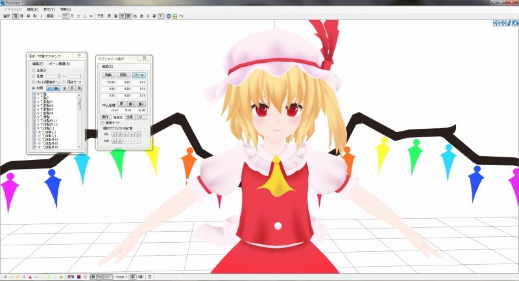Image resolution: width=519 pixels, height=281 pixels.
Task: Toggle the Mg button in bottom bar
Action: [x=100, y=277]
